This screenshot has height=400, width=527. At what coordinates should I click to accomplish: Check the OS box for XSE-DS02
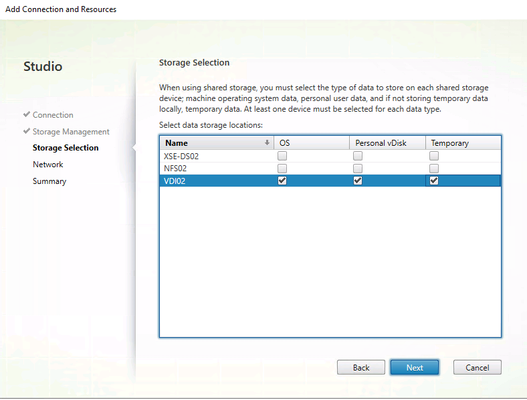[282, 157]
